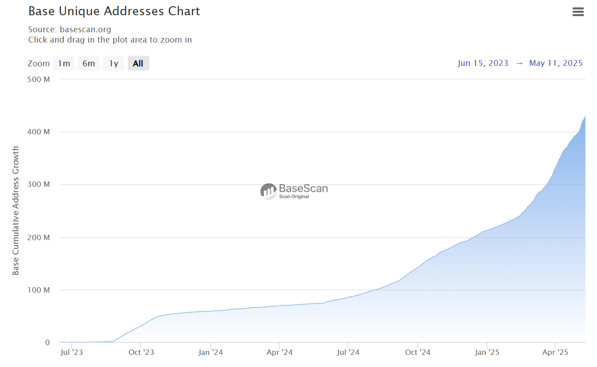The height and width of the screenshot is (367, 597).
Task: Set zoom range to 6m
Action: pyautogui.click(x=89, y=63)
